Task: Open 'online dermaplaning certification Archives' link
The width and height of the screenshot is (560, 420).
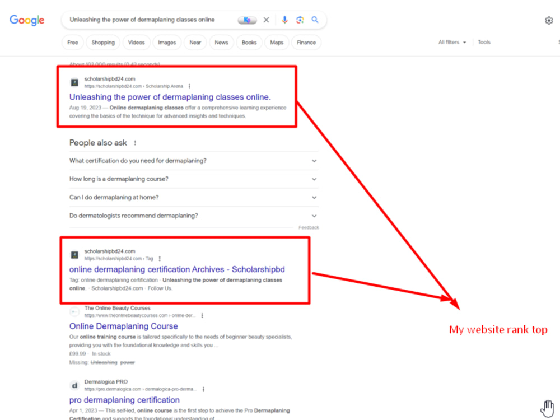Action: point(177,269)
